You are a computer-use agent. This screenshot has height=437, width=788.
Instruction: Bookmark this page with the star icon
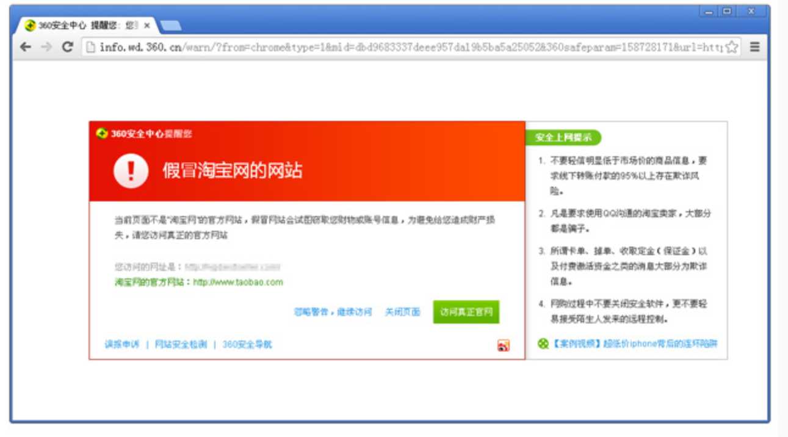tap(731, 47)
